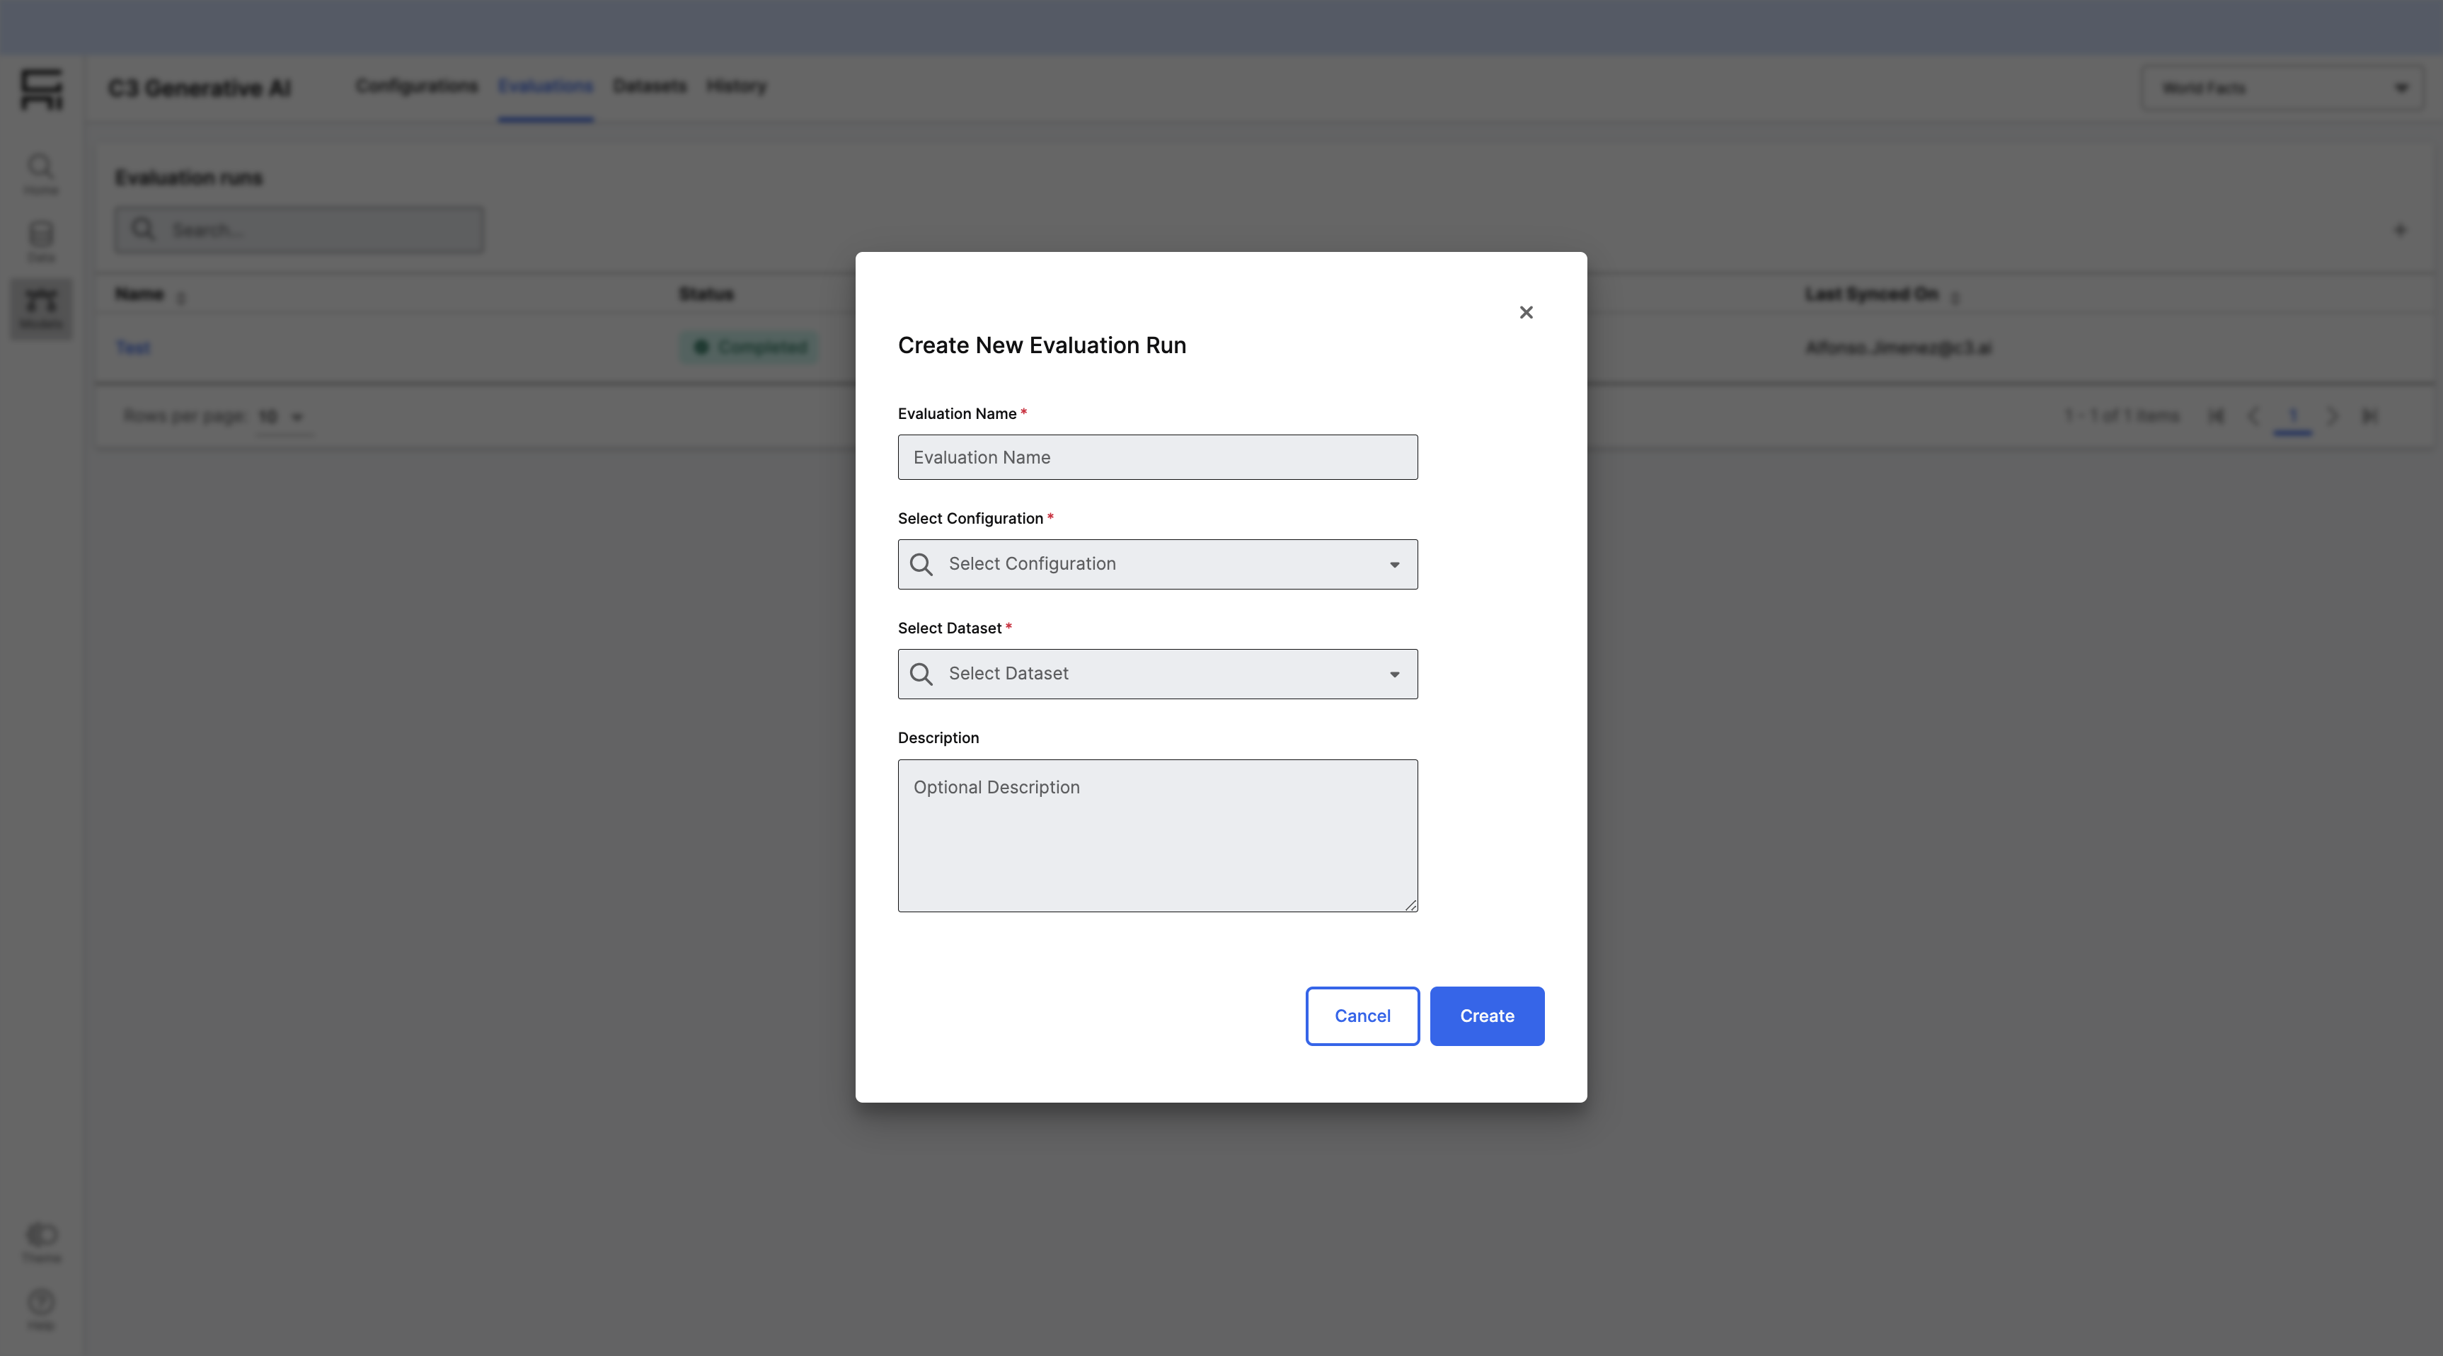Open the Data sidebar icon
The height and width of the screenshot is (1356, 2443).
click(x=41, y=240)
